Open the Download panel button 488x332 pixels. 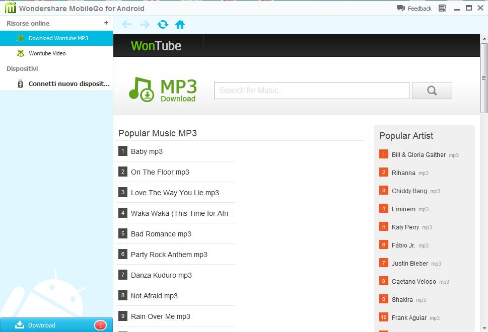56,325
